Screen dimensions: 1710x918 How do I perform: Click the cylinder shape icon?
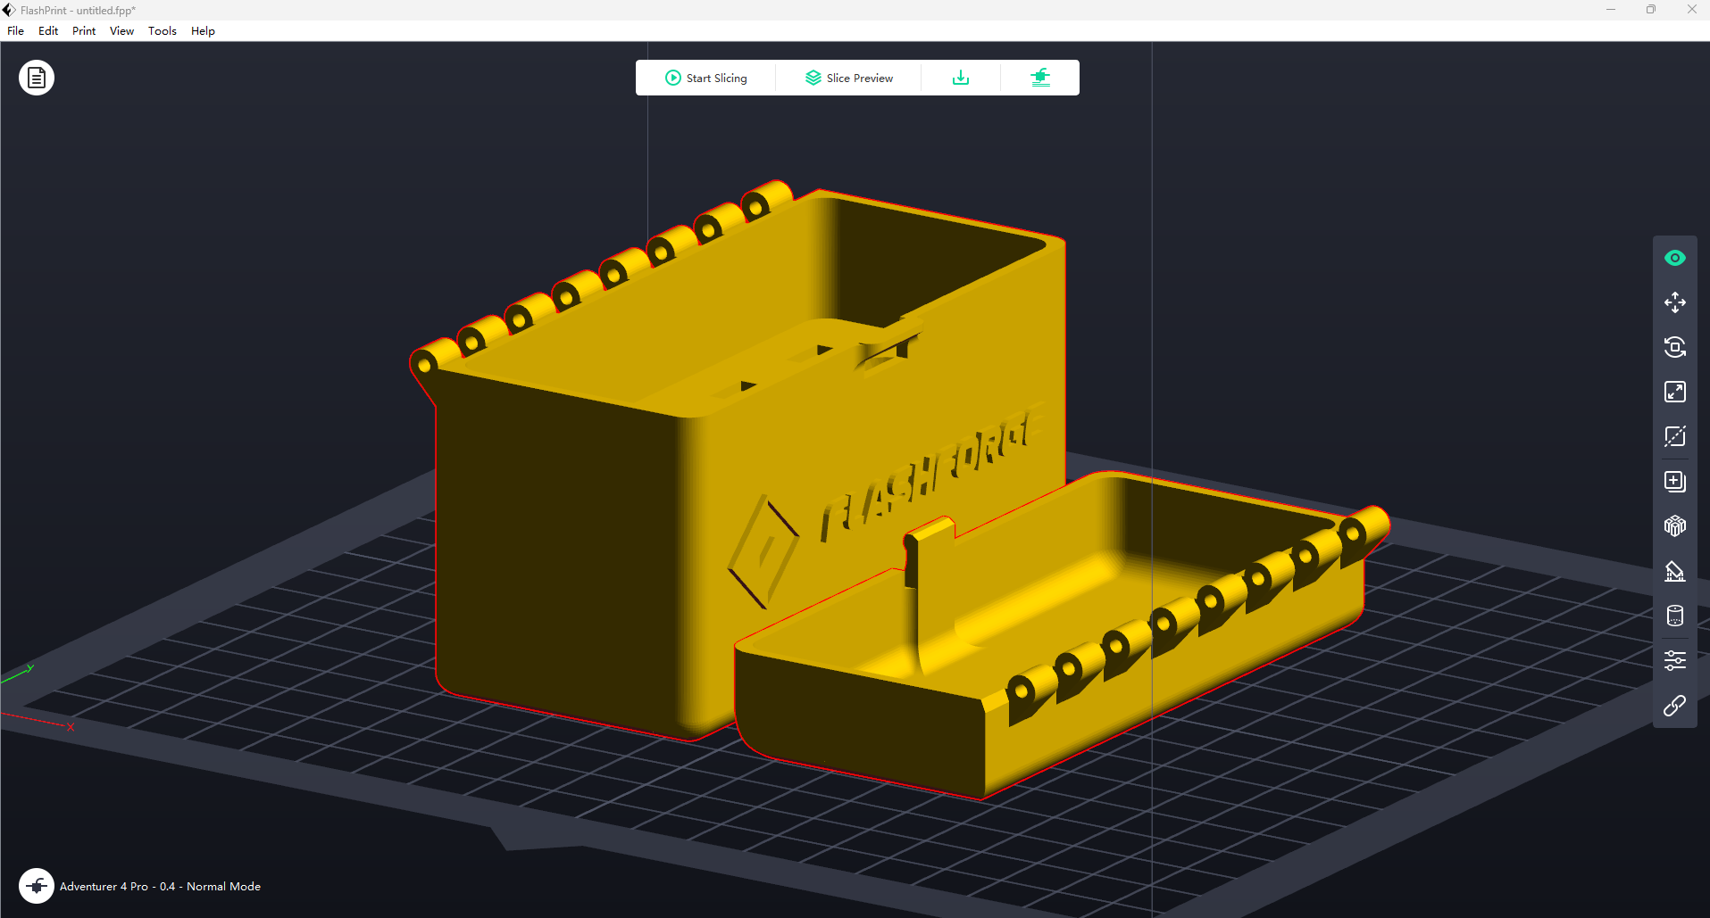(1674, 616)
